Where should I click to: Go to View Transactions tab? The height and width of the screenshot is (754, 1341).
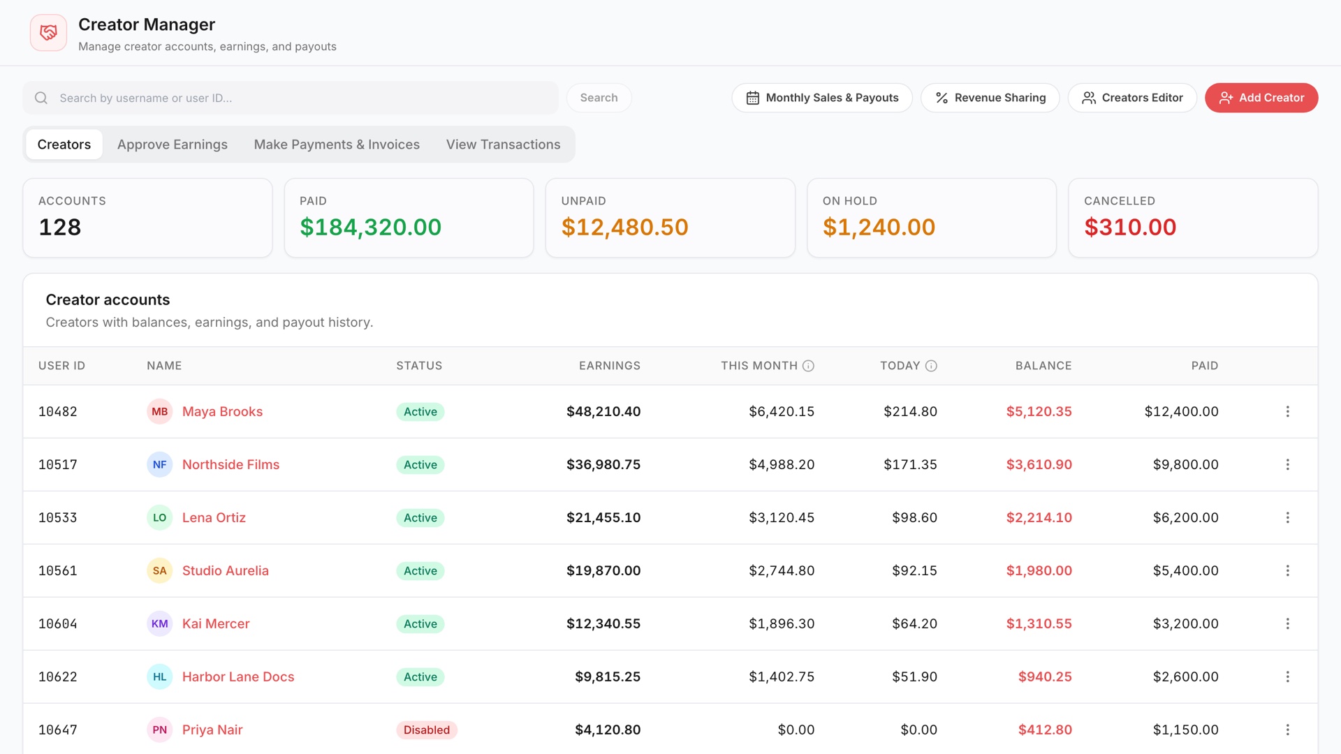(503, 145)
